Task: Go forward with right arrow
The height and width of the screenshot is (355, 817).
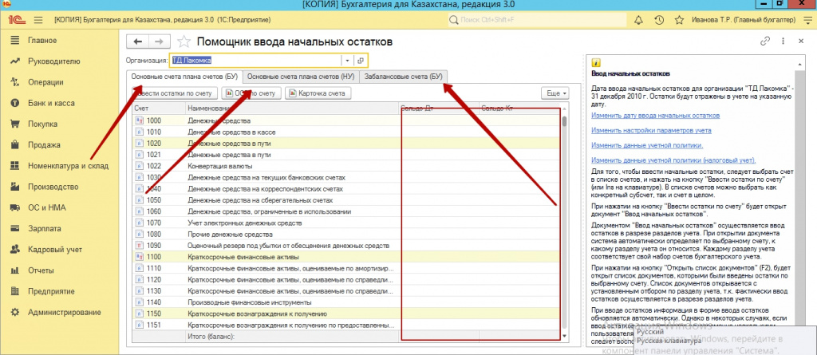Action: click(x=160, y=41)
